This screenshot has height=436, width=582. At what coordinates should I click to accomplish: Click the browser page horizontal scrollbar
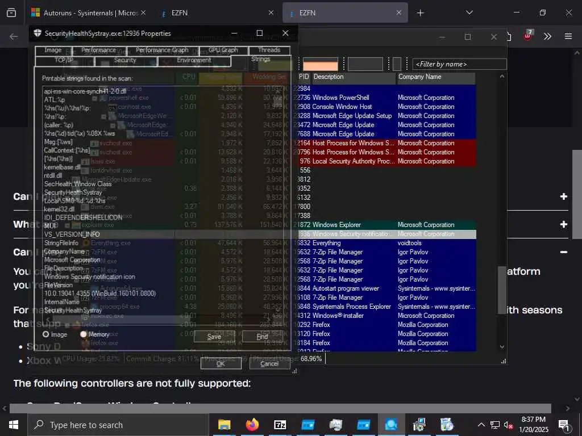coord(280,408)
